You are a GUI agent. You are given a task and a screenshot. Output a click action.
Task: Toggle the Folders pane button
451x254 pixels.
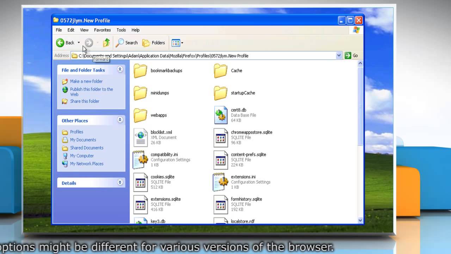[x=154, y=43]
